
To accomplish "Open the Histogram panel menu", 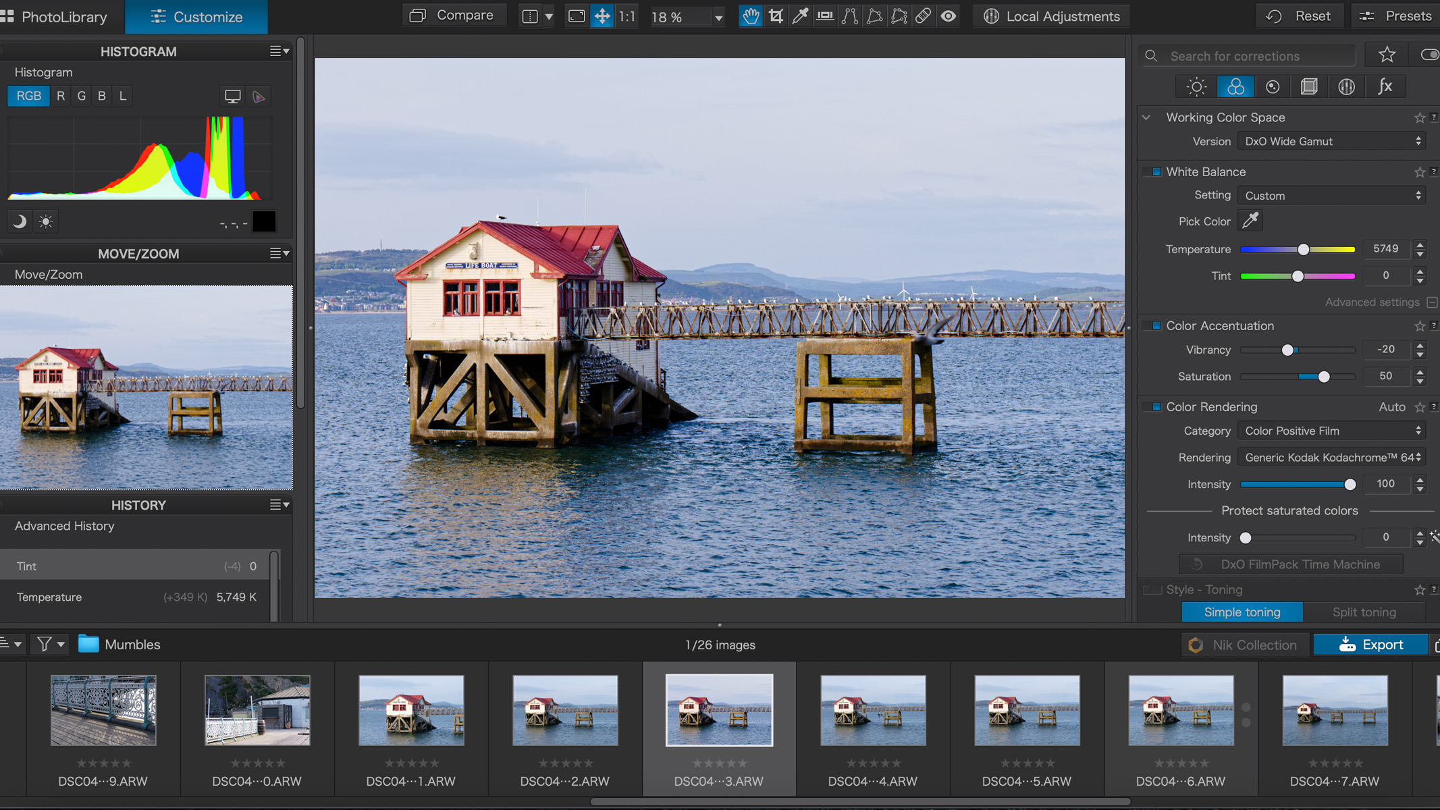I will point(279,51).
